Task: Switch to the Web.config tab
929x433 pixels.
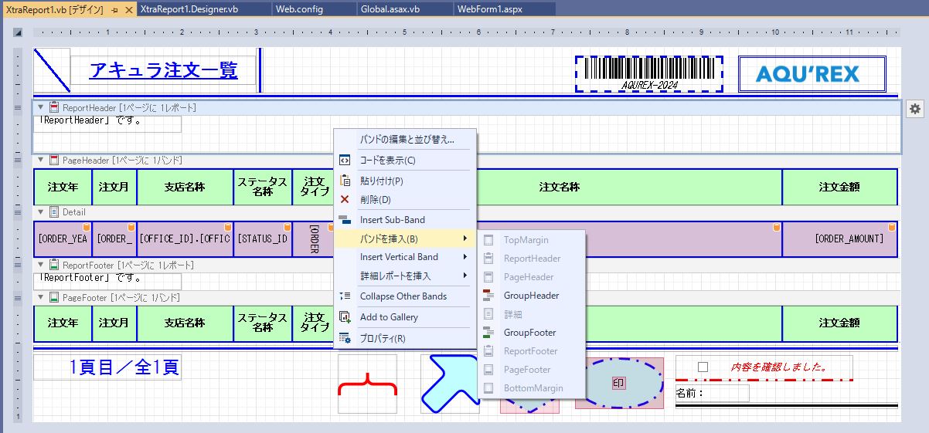Action: [x=299, y=9]
